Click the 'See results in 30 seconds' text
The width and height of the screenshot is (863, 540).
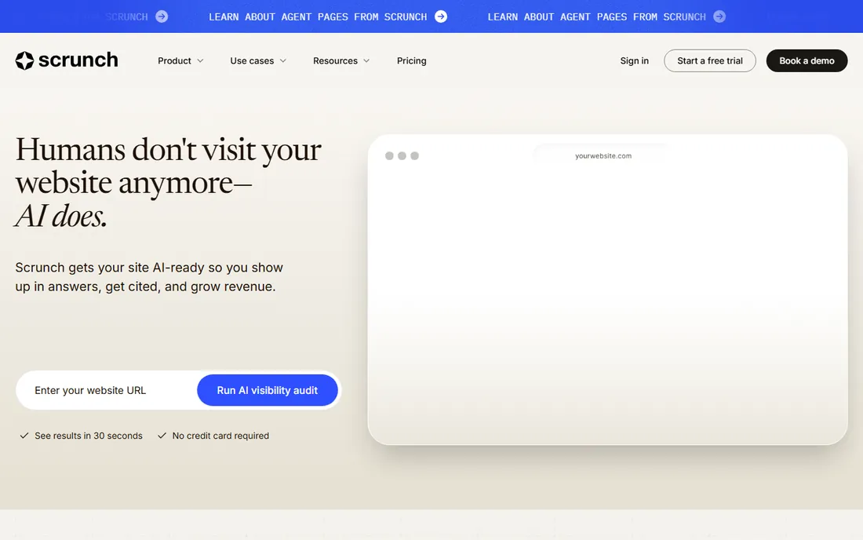click(x=89, y=436)
